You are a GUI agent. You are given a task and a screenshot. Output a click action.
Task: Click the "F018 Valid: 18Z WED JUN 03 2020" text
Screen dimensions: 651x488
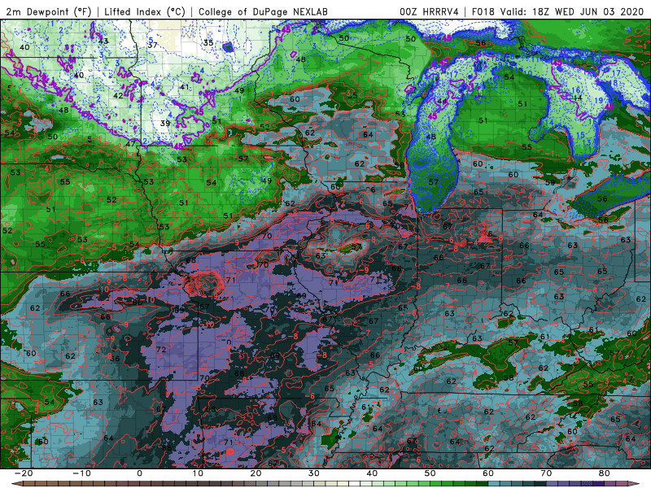click(x=557, y=11)
